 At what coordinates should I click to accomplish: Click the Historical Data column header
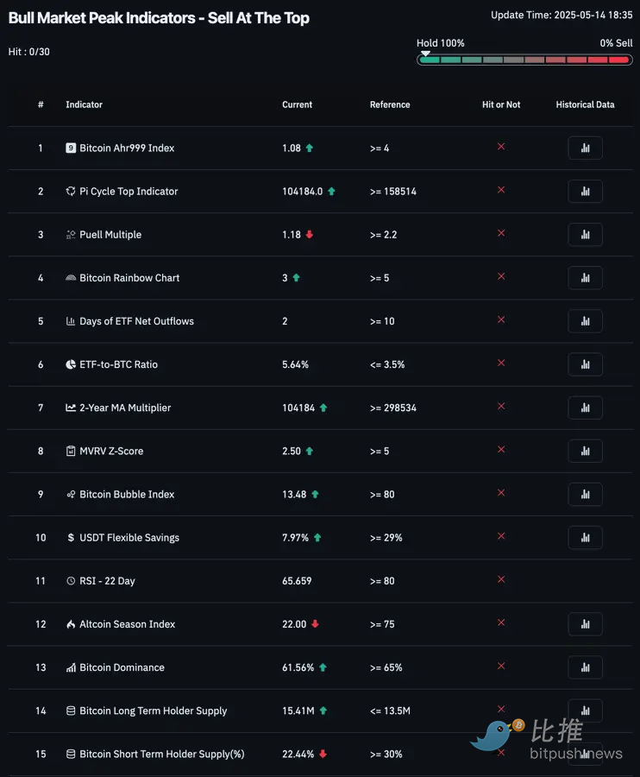[x=585, y=104]
